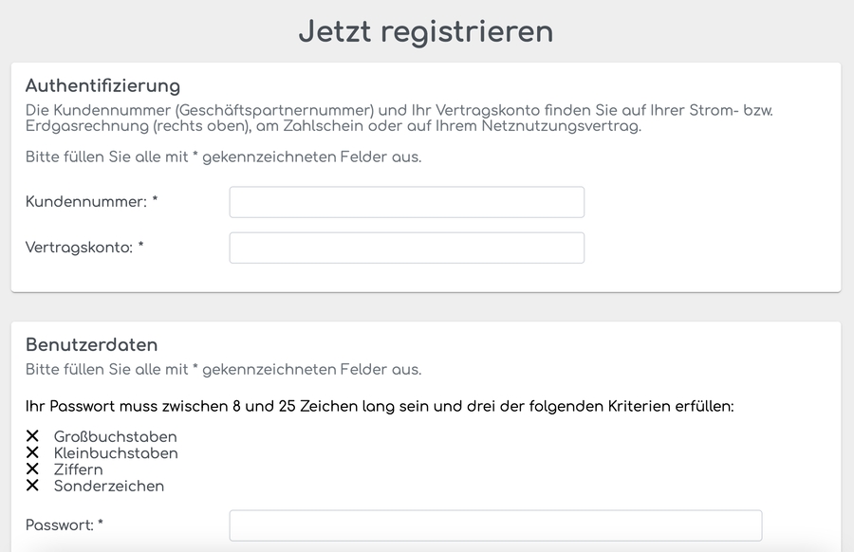Click the "Kundennummer: *" label
This screenshot has width=854, height=552.
click(91, 202)
